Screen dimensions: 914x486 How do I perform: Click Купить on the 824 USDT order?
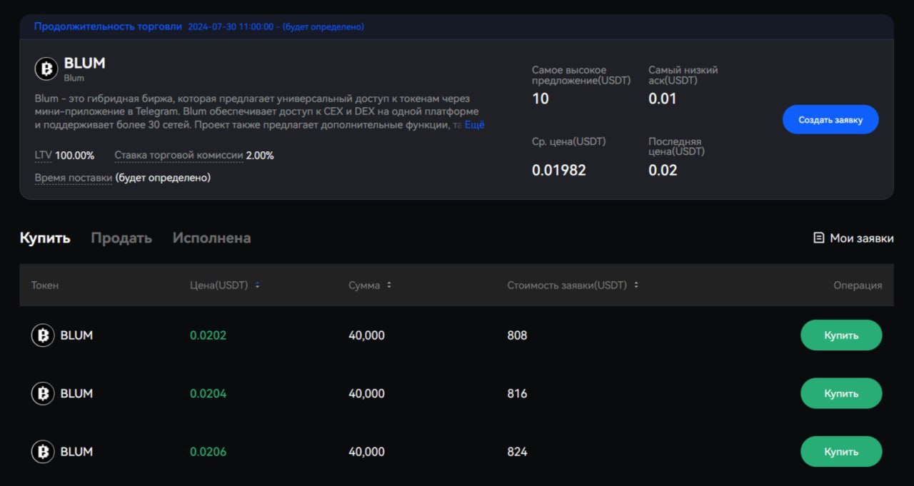point(840,452)
